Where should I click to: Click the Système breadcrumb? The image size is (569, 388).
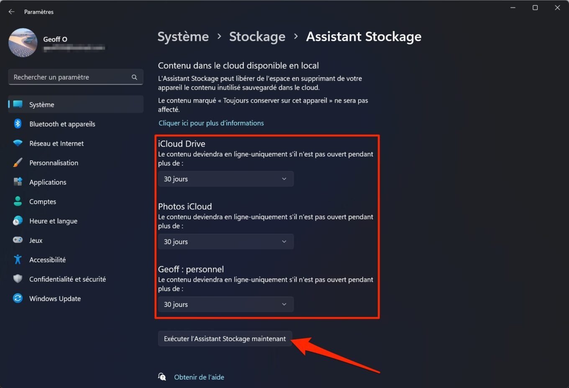tap(183, 37)
